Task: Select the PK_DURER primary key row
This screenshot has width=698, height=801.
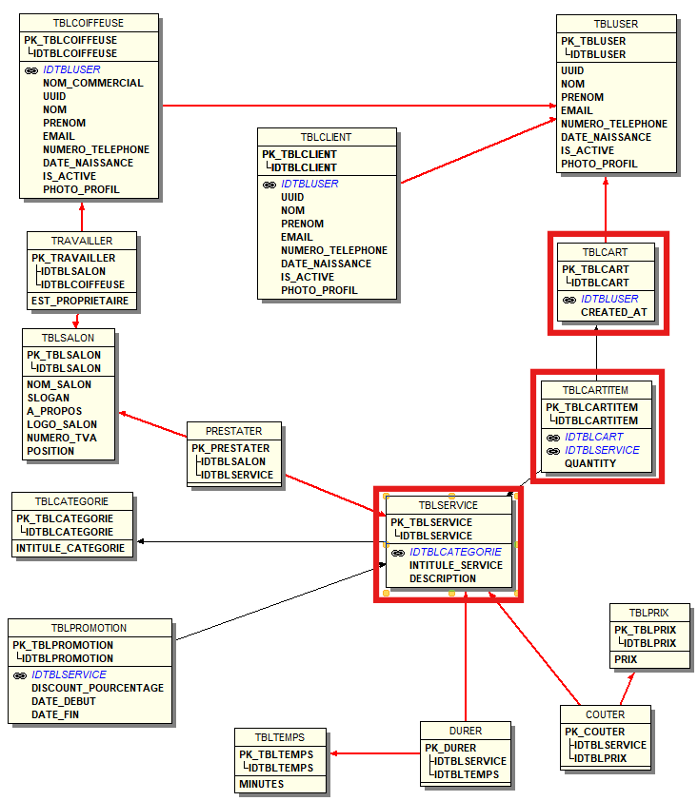Action: coord(451,749)
